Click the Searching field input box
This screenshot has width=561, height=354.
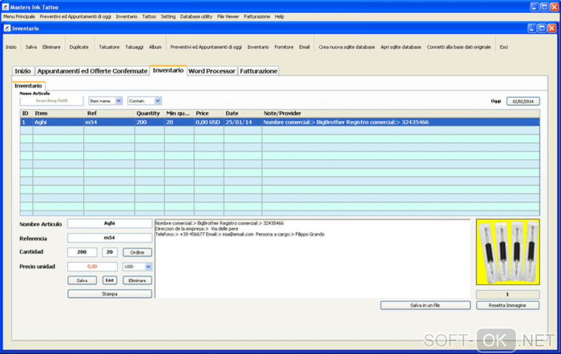pos(52,101)
